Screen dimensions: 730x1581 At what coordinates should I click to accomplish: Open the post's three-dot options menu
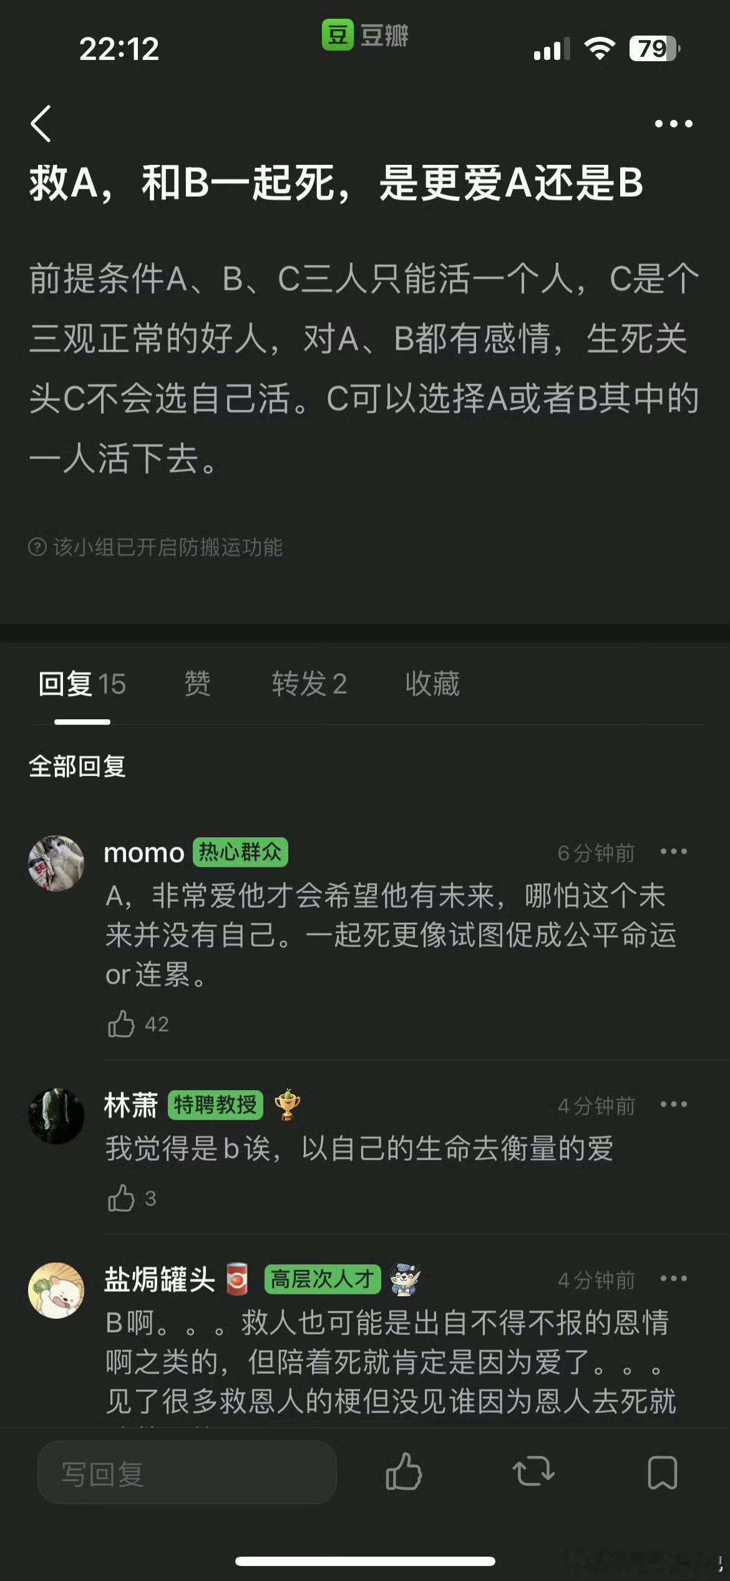tap(674, 124)
